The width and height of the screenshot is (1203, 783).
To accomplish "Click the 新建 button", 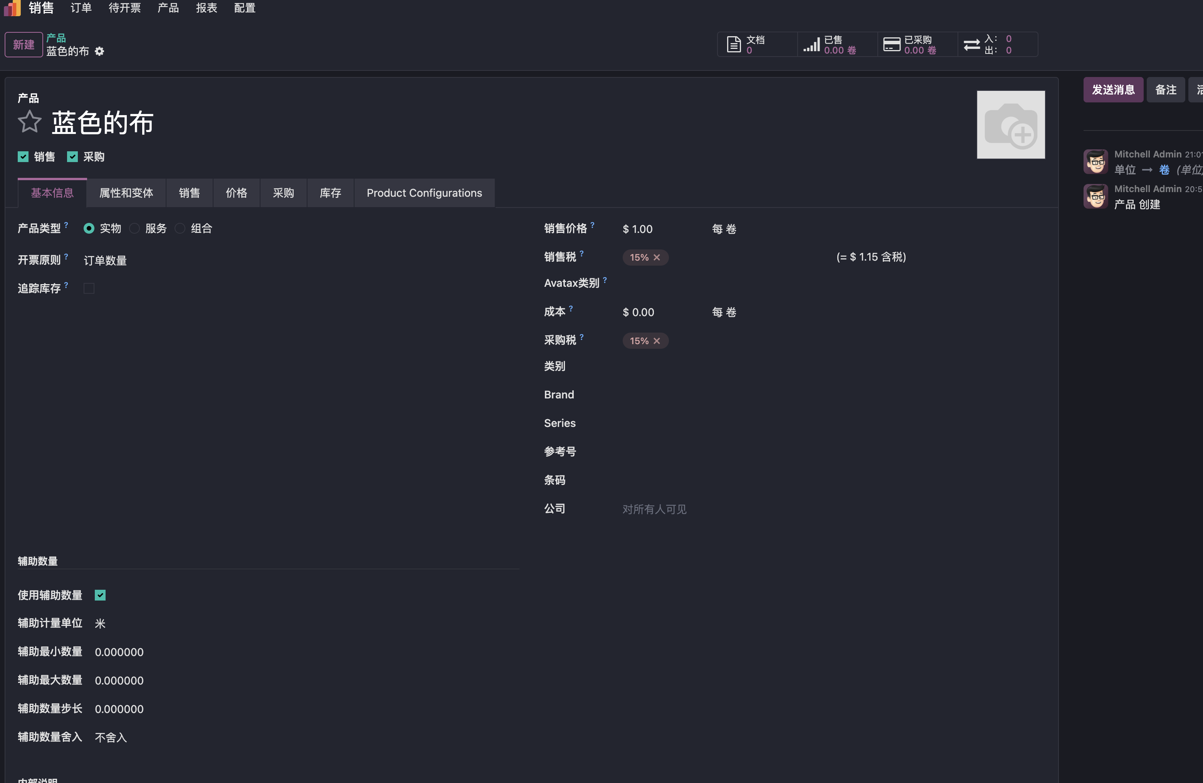I will (24, 45).
